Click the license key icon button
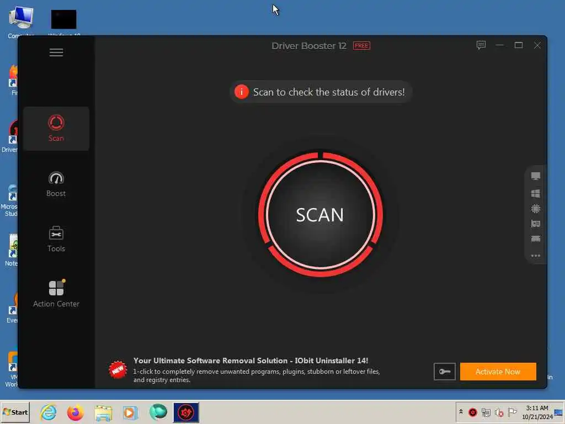Screen dimensions: 565x424 tap(444, 372)
